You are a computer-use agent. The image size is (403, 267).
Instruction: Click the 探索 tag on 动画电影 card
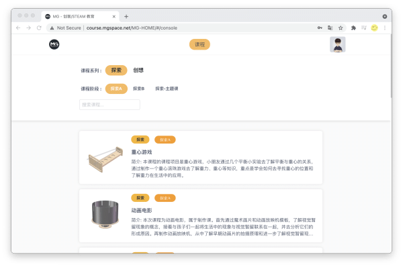point(140,198)
